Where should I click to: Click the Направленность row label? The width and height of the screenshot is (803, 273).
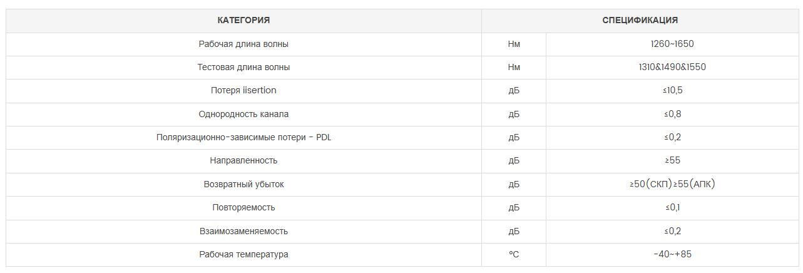[243, 161]
